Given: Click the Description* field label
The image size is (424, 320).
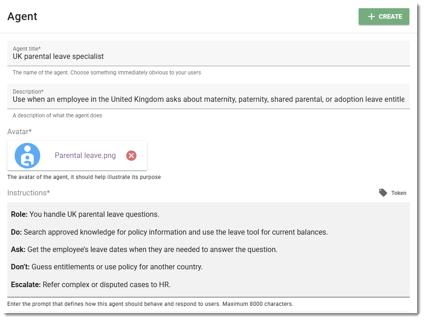Looking at the screenshot, I should click(28, 92).
